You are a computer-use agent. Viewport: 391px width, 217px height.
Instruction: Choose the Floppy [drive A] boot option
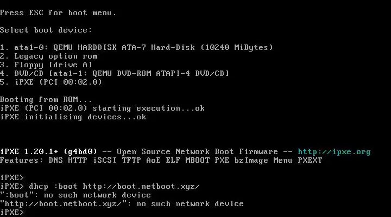[x=46, y=65]
